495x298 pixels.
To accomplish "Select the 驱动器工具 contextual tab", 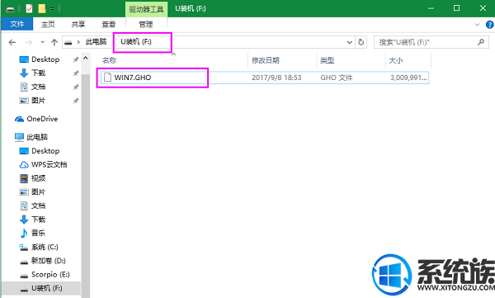I will (146, 9).
